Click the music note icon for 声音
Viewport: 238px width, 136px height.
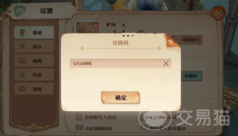point(22,75)
